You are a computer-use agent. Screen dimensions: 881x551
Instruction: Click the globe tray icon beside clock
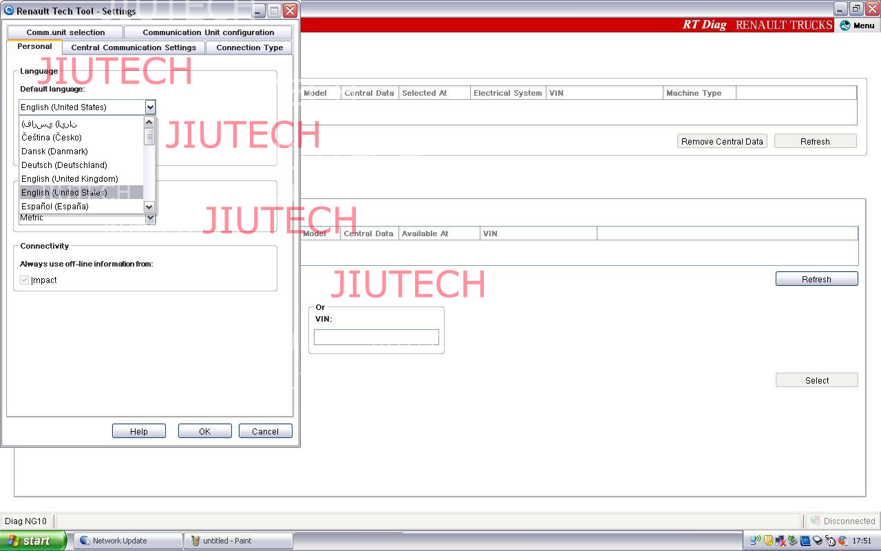(x=842, y=541)
